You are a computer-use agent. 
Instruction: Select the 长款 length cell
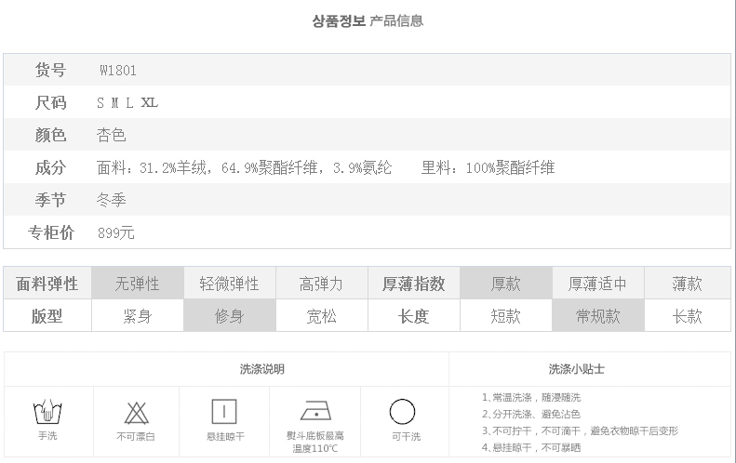tap(688, 316)
